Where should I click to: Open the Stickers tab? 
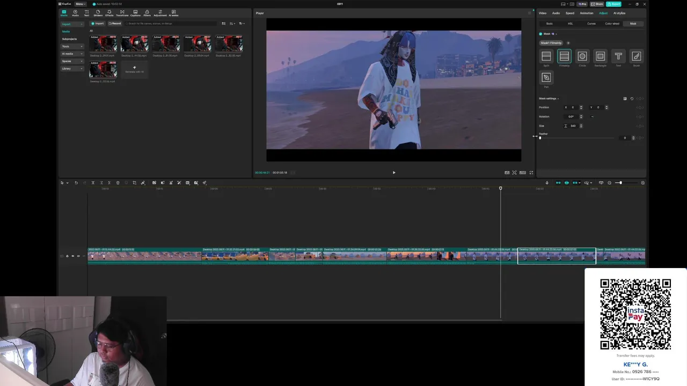98,13
